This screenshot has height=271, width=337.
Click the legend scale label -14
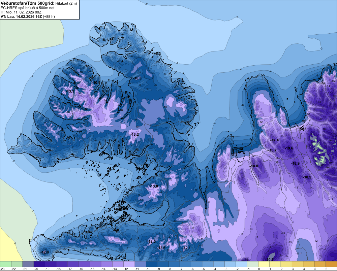[103, 269]
